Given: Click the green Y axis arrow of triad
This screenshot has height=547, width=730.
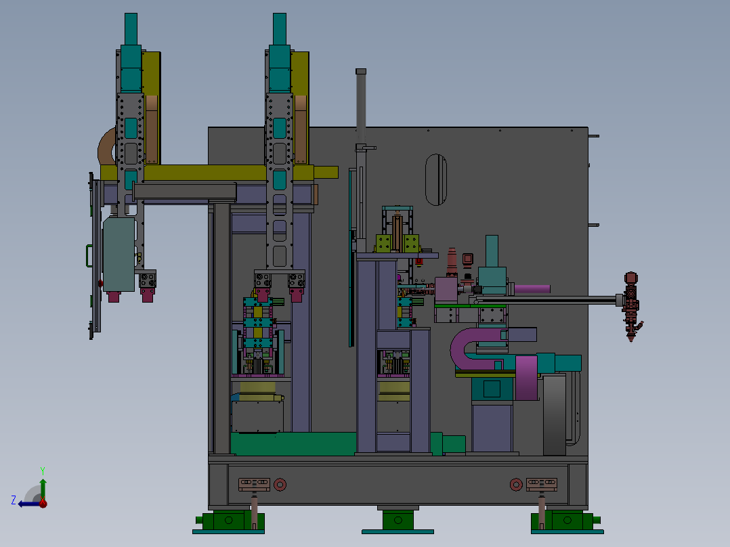Looking at the screenshot, I should 43,488.
